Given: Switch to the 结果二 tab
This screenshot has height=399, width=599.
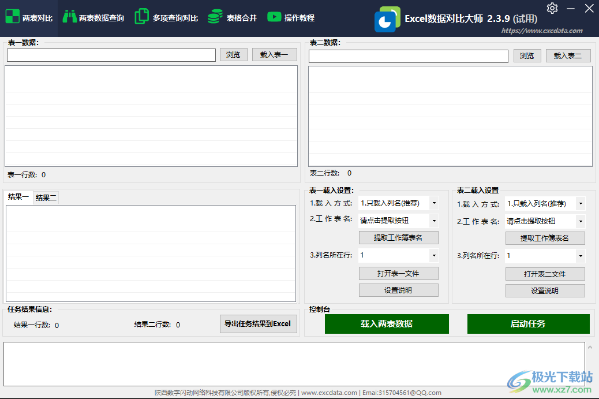Looking at the screenshot, I should 46,197.
